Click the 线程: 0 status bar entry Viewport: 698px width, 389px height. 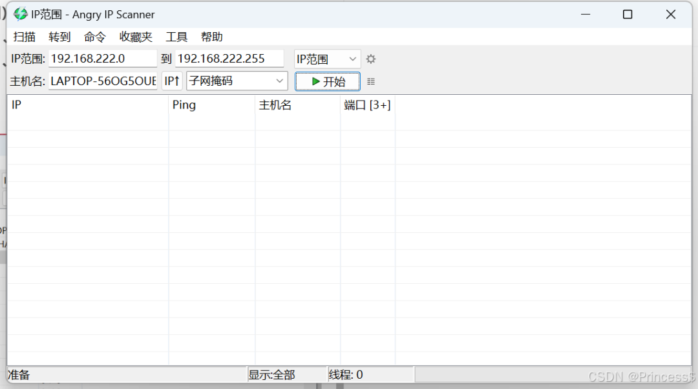click(x=371, y=375)
